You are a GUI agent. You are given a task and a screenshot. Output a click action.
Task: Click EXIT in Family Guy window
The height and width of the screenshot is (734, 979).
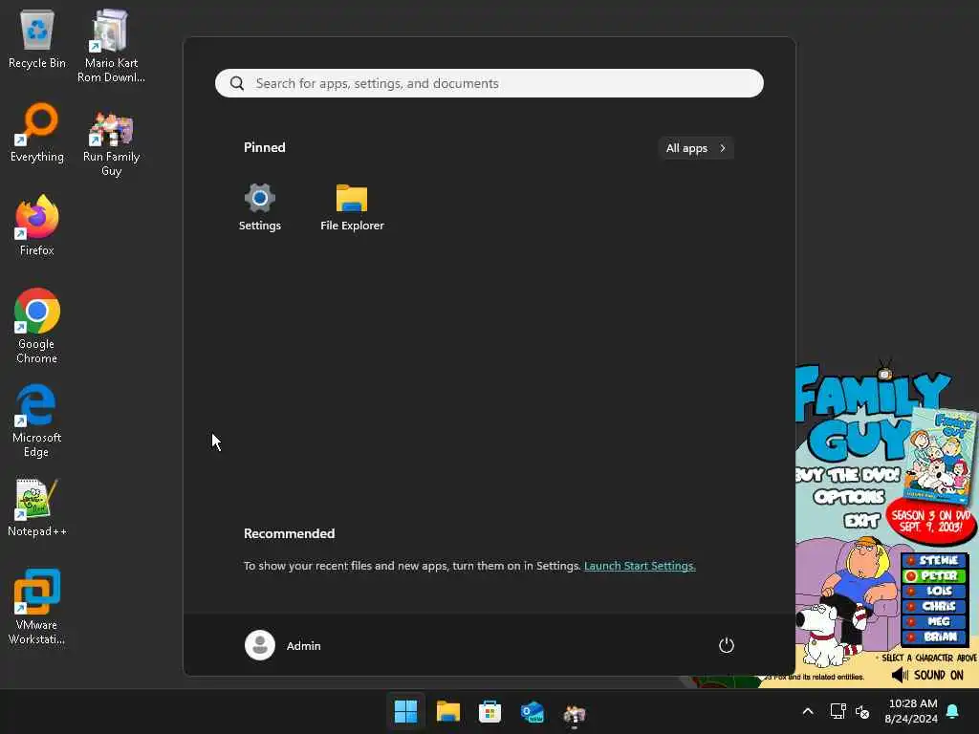click(861, 521)
